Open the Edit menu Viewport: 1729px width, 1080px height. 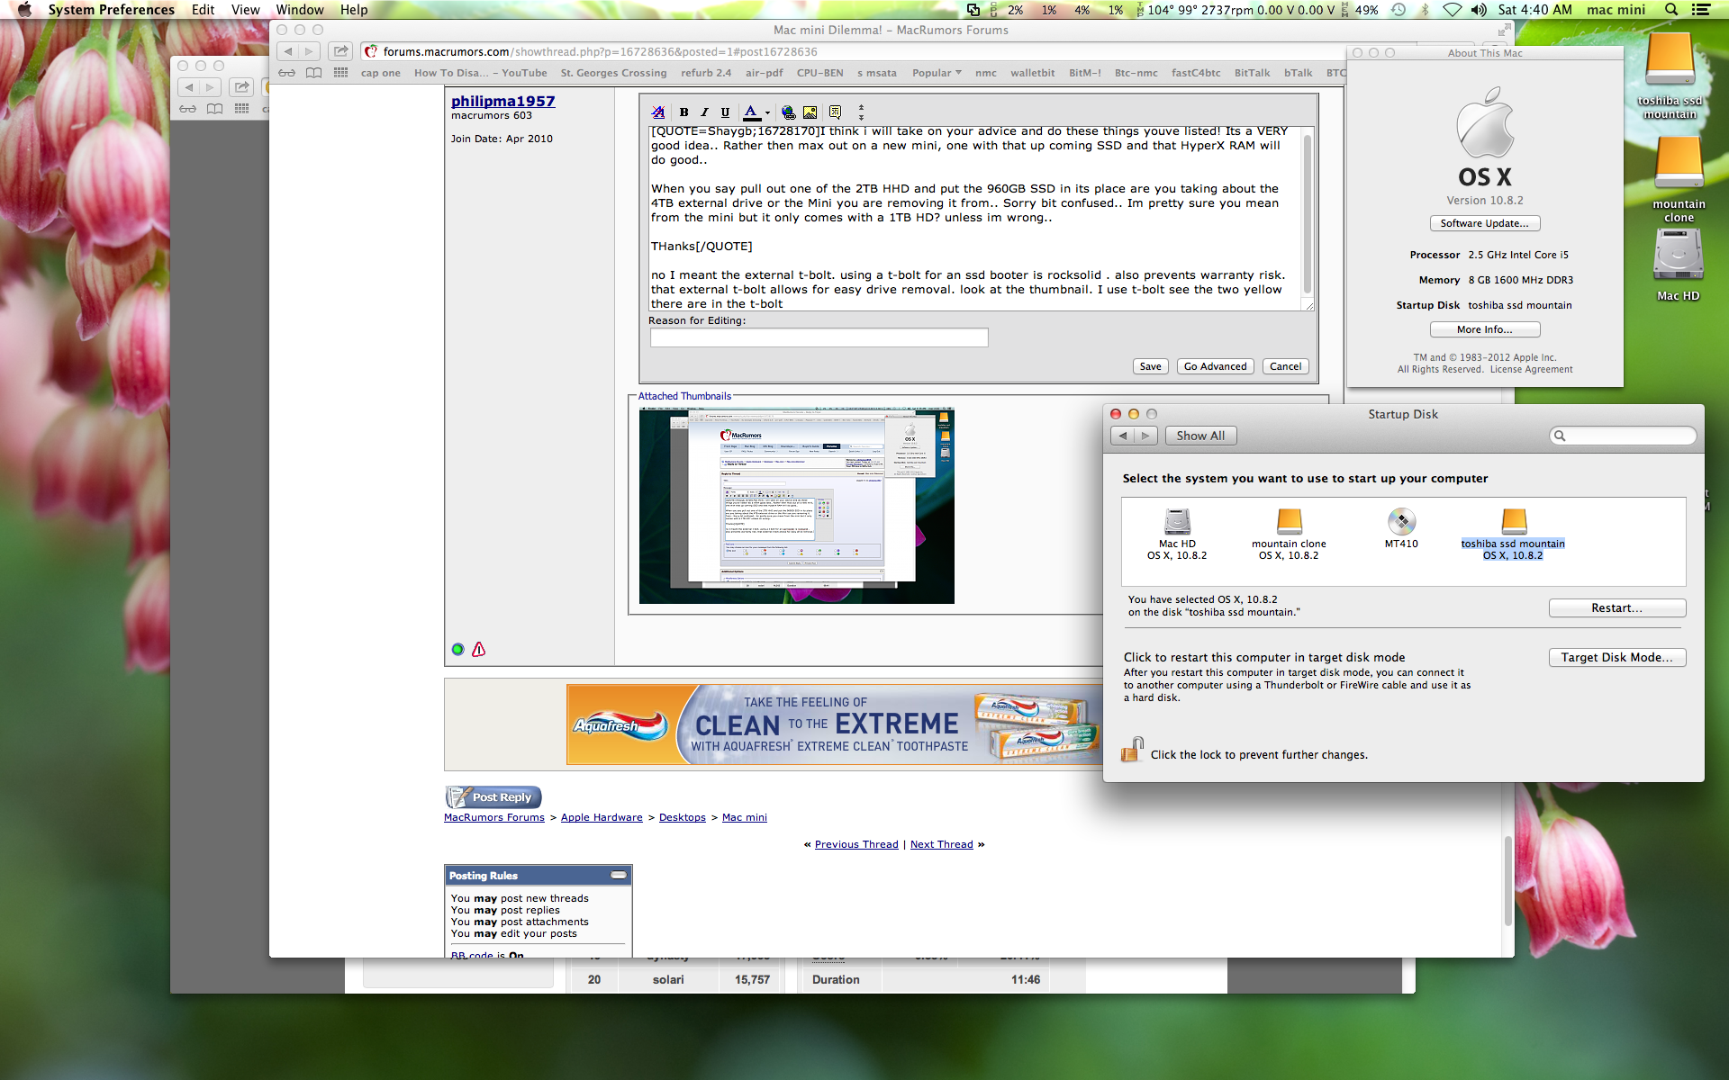coord(203,10)
